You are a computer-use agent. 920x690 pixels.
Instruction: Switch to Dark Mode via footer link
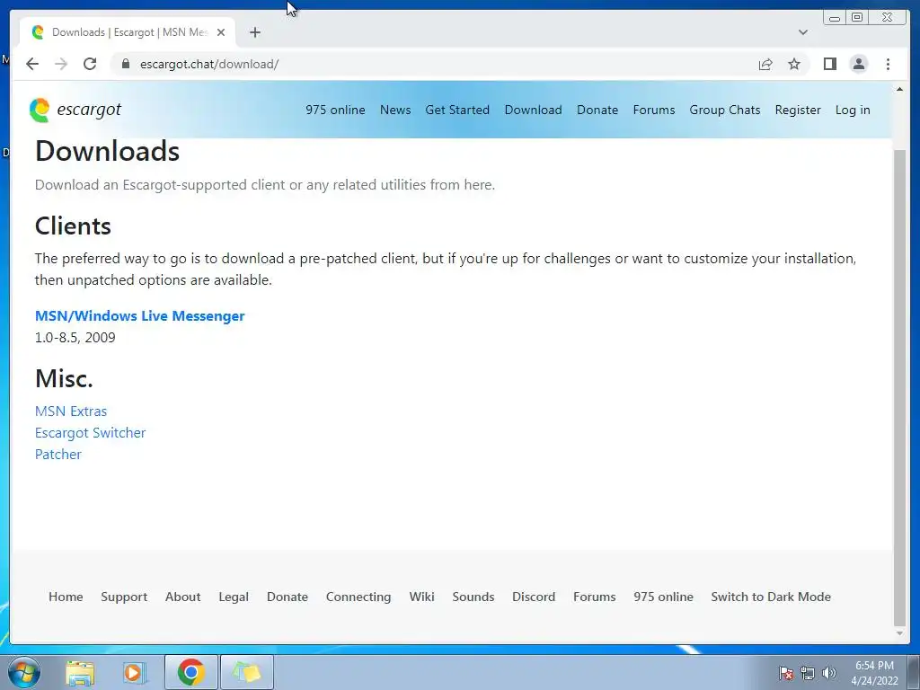coord(771,597)
